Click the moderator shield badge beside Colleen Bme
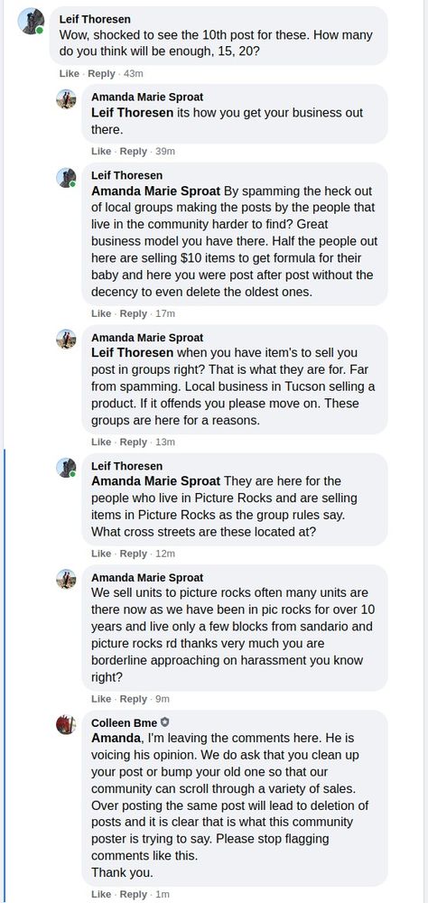428x903 pixels. [164, 722]
